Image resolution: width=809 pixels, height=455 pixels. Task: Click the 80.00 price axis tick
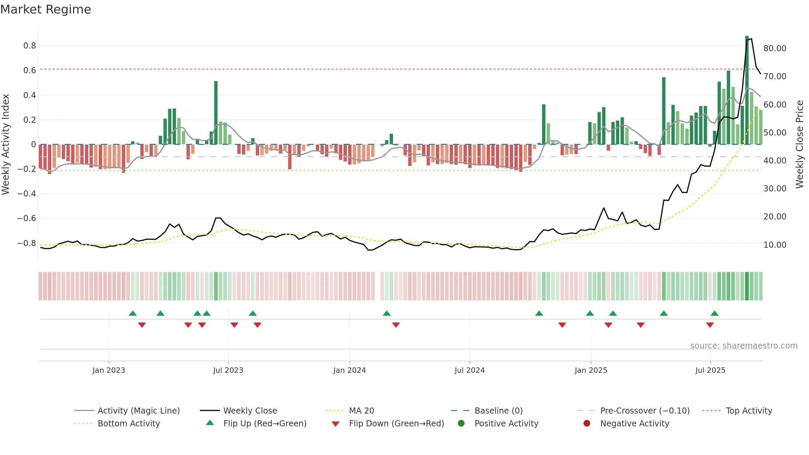point(775,49)
